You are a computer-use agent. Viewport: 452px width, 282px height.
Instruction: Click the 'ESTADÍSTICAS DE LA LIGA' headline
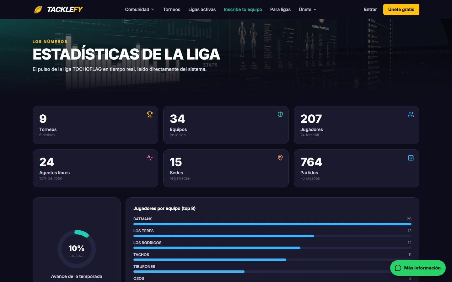(126, 54)
